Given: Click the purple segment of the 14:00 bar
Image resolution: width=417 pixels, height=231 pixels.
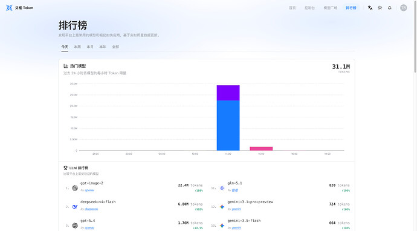Looking at the screenshot, I should click(228, 93).
